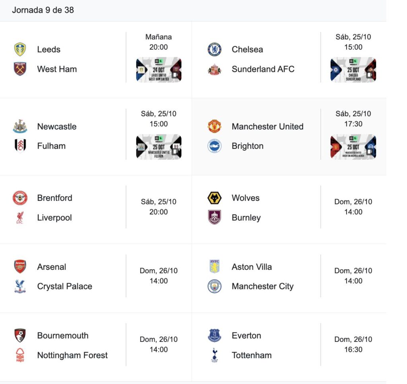Open match time Dom, 26/10 16:30
This screenshot has height=384, width=407.
(353, 344)
